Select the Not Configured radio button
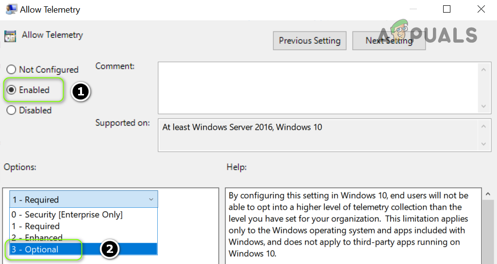The width and height of the screenshot is (497, 264). click(x=11, y=70)
